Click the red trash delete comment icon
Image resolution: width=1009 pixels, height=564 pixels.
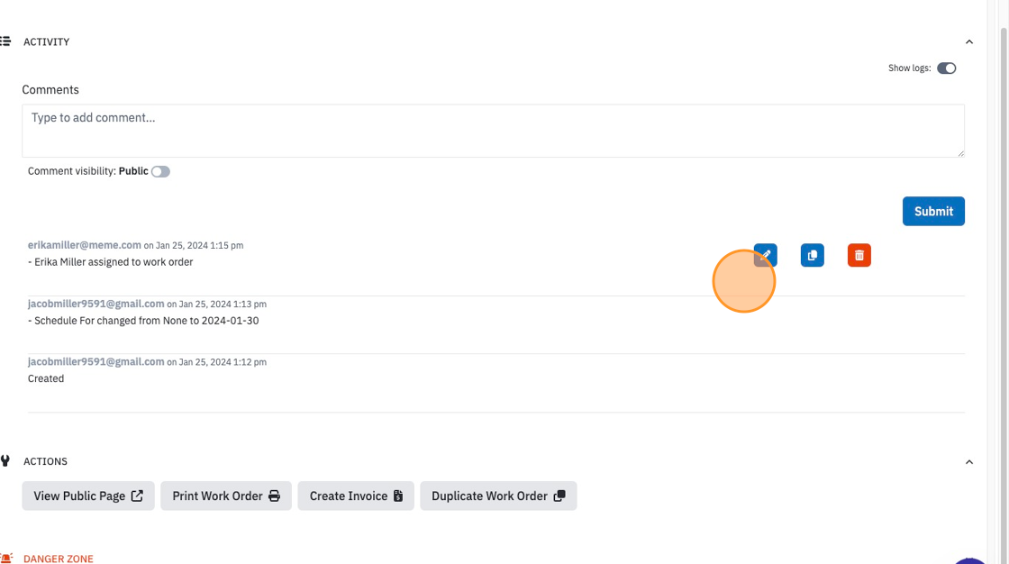pos(859,255)
